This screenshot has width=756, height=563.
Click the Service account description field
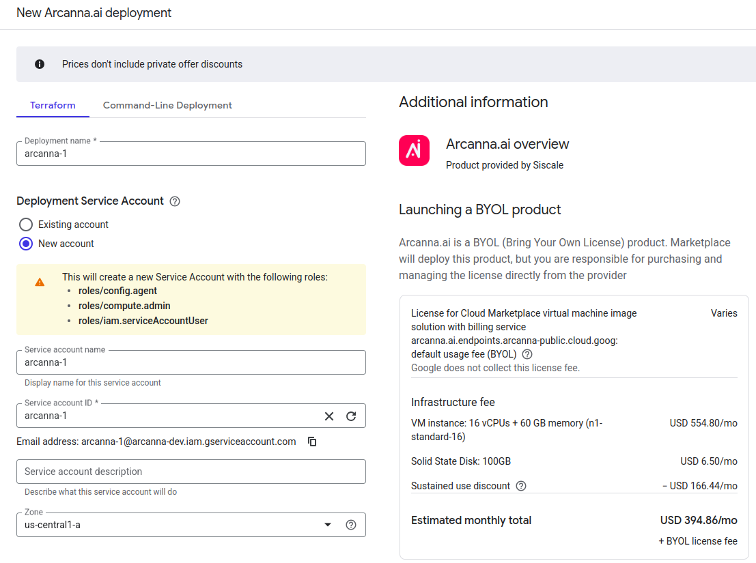pos(191,472)
